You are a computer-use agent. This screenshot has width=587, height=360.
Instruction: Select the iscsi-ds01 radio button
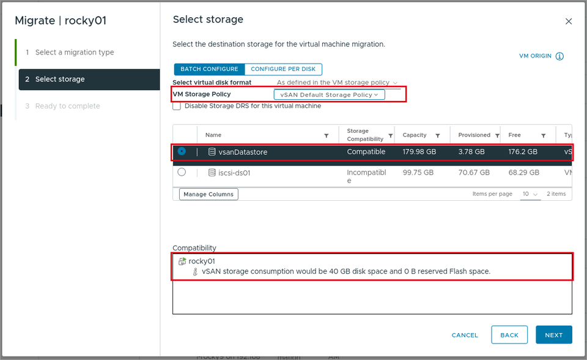(182, 172)
